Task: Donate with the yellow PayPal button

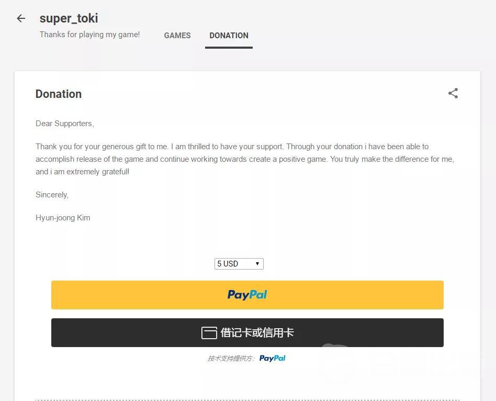Action: tap(247, 295)
